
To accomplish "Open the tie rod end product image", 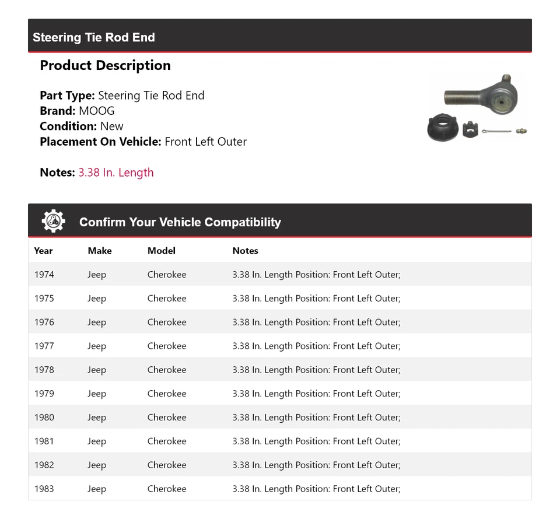I will point(477,108).
